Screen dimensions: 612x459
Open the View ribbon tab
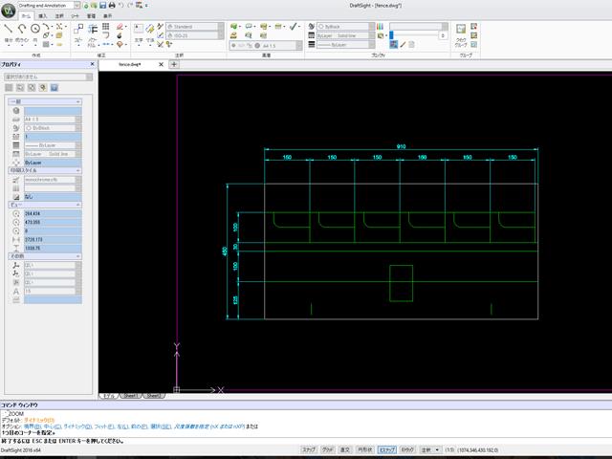107,16
